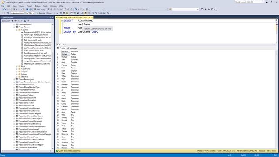Viewport: 279px width, 157px height.
Task: Expand the Person.Password table node
Action: [14, 24]
